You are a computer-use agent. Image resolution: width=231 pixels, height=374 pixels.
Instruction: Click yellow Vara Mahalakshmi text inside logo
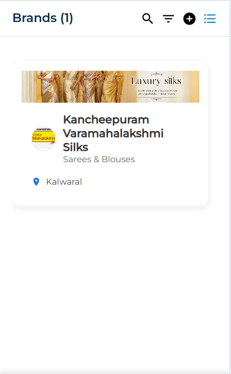[44, 137]
